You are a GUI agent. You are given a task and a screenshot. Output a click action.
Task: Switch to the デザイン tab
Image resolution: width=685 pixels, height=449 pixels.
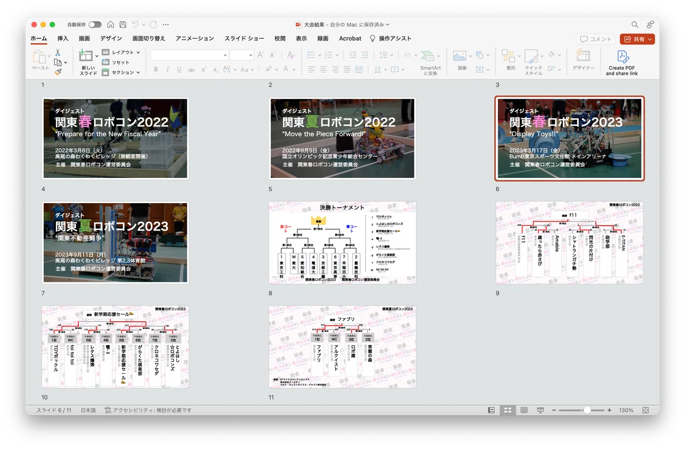(x=111, y=39)
